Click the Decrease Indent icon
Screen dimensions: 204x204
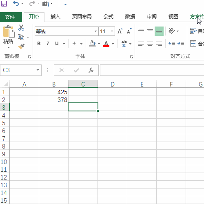pos(172,44)
